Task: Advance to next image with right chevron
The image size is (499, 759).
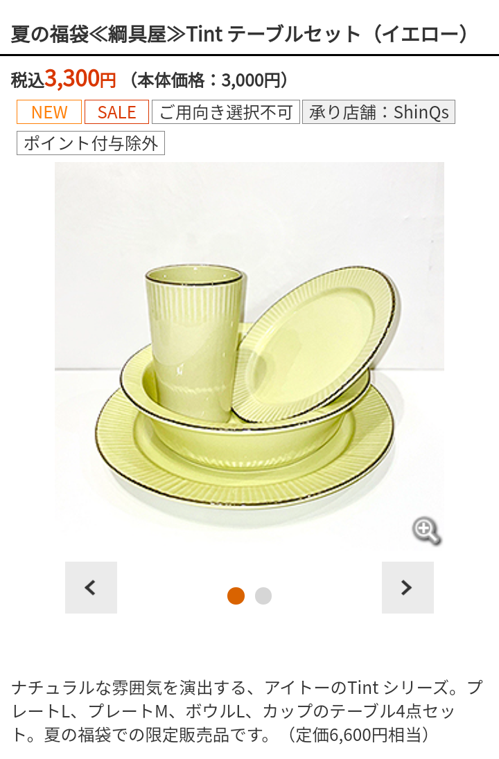Action: coord(408,587)
